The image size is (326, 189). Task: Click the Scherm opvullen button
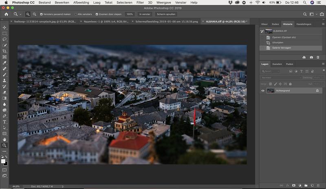tap(166, 14)
